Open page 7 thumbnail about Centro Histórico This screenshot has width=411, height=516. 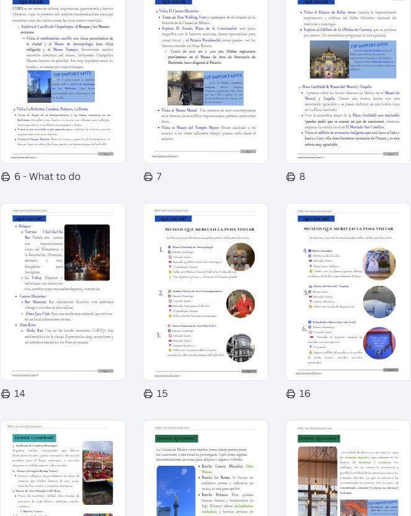pyautogui.click(x=206, y=81)
